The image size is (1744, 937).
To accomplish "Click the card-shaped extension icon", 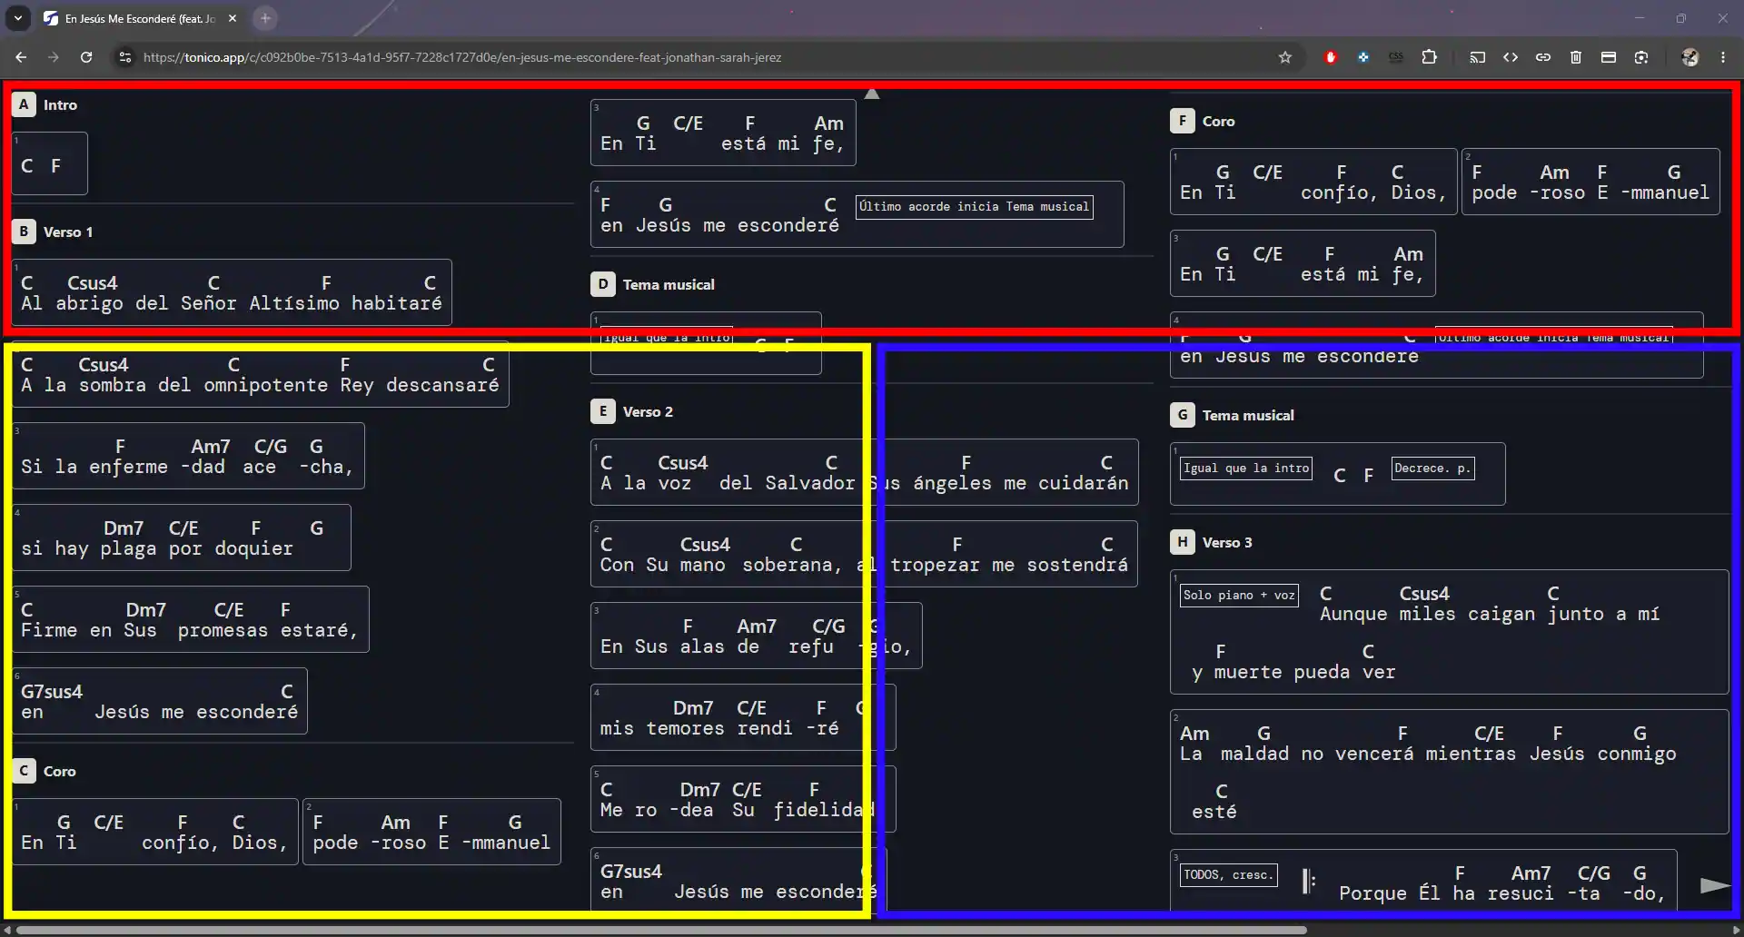I will click(x=1609, y=57).
